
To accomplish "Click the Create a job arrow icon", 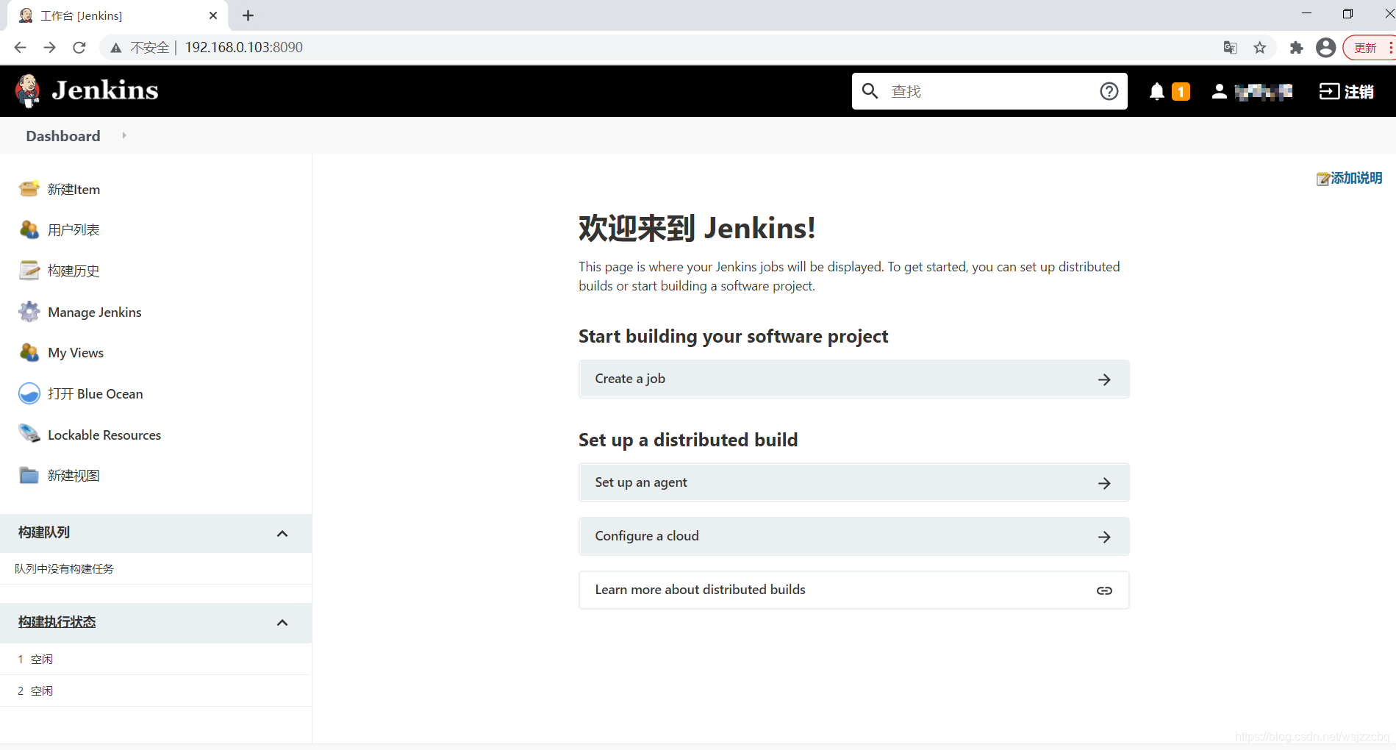I will coord(1104,379).
